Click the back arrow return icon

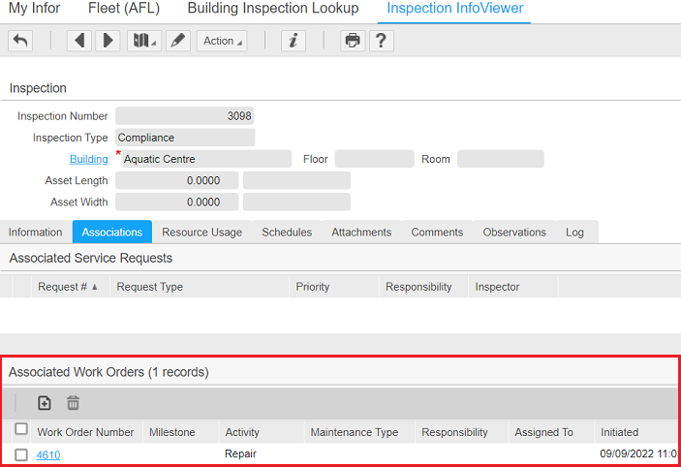(20, 41)
